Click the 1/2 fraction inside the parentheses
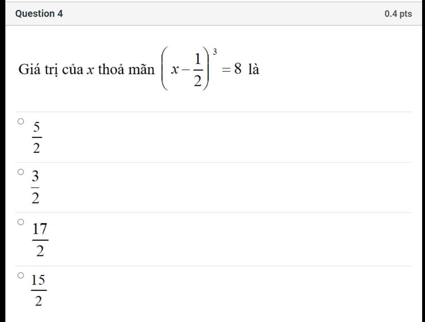Screen dimensions: 425x322 tap(198, 70)
